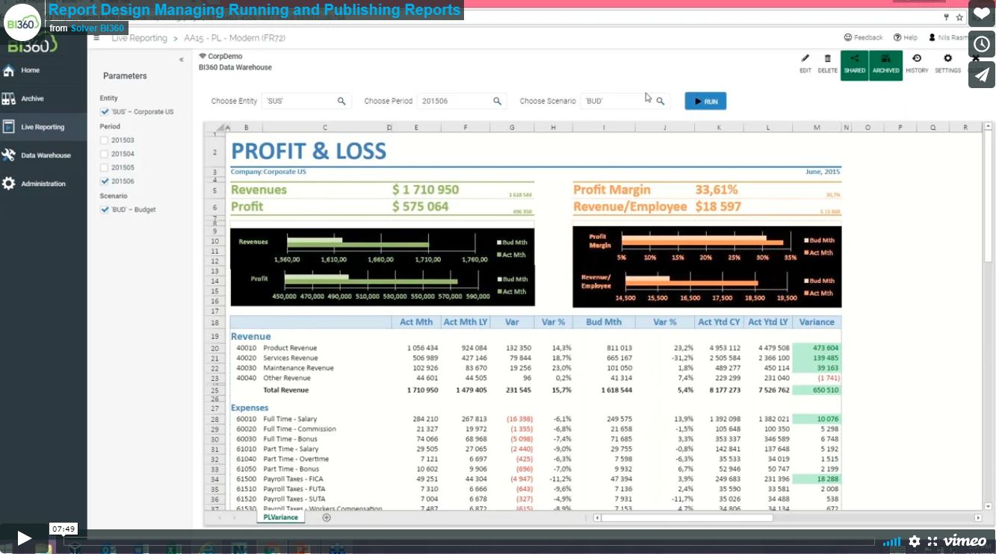The width and height of the screenshot is (996, 554).
Task: Uncheck the 'BUD' – Budget scenario
Action: point(105,210)
